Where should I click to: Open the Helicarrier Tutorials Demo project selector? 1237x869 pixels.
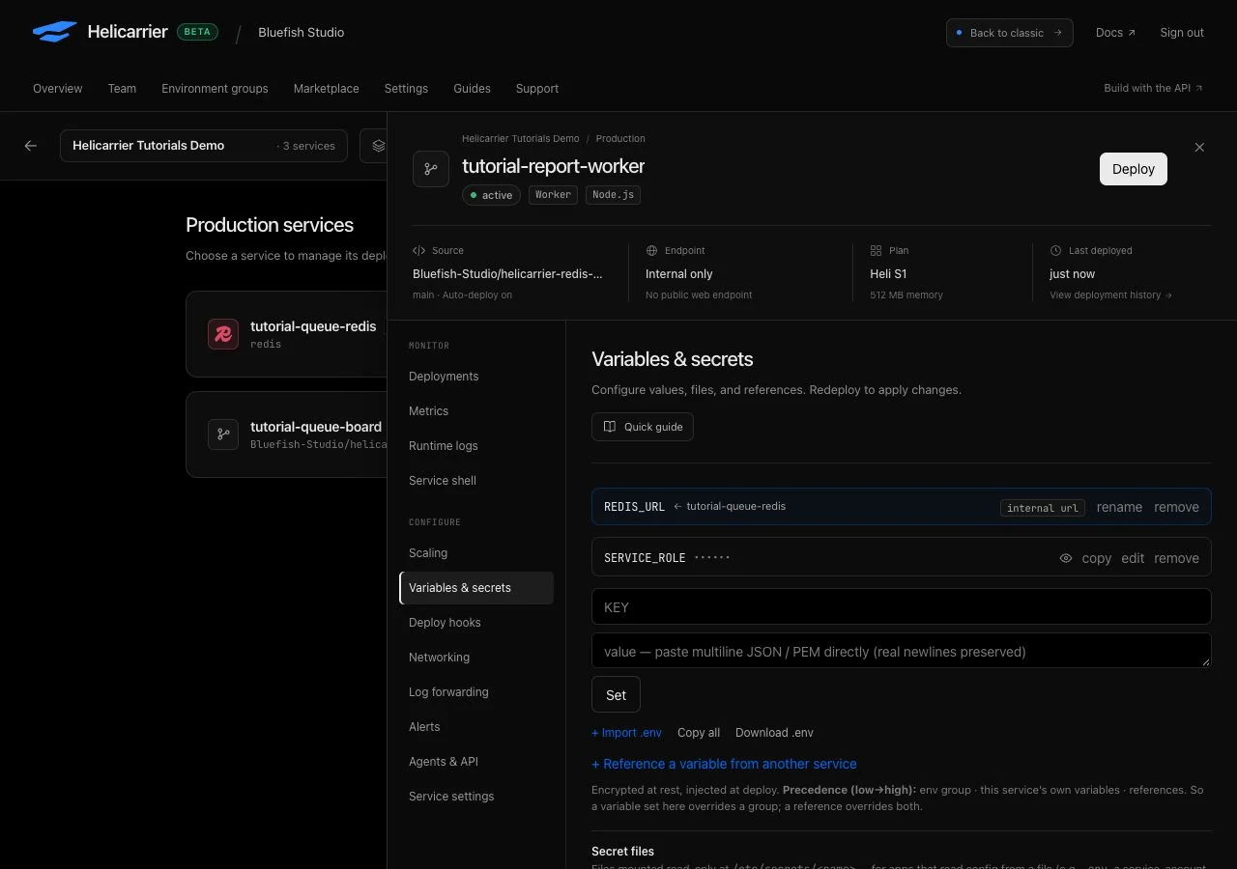pos(204,146)
